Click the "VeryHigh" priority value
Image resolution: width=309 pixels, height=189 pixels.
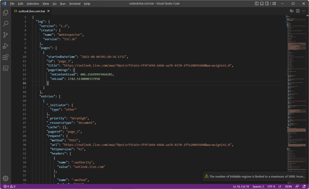(78, 118)
